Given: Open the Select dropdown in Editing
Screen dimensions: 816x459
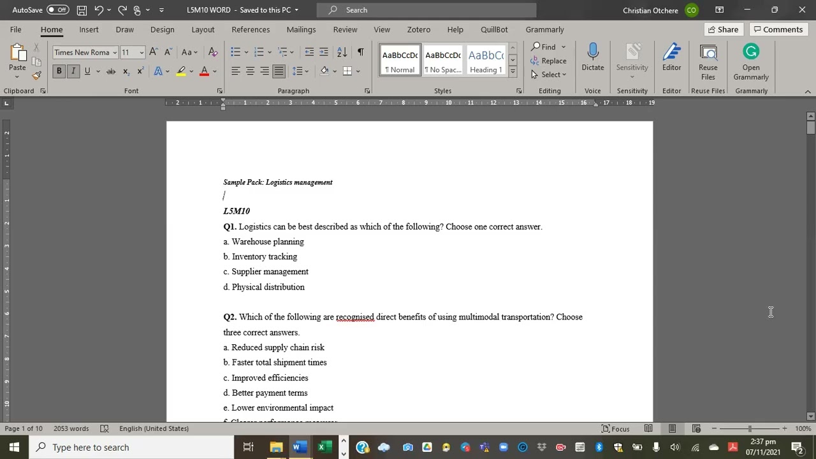Looking at the screenshot, I should [x=549, y=75].
